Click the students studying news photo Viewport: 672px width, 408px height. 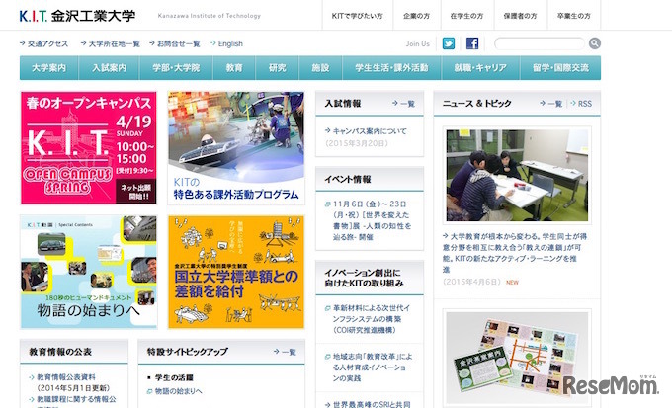[x=517, y=175]
